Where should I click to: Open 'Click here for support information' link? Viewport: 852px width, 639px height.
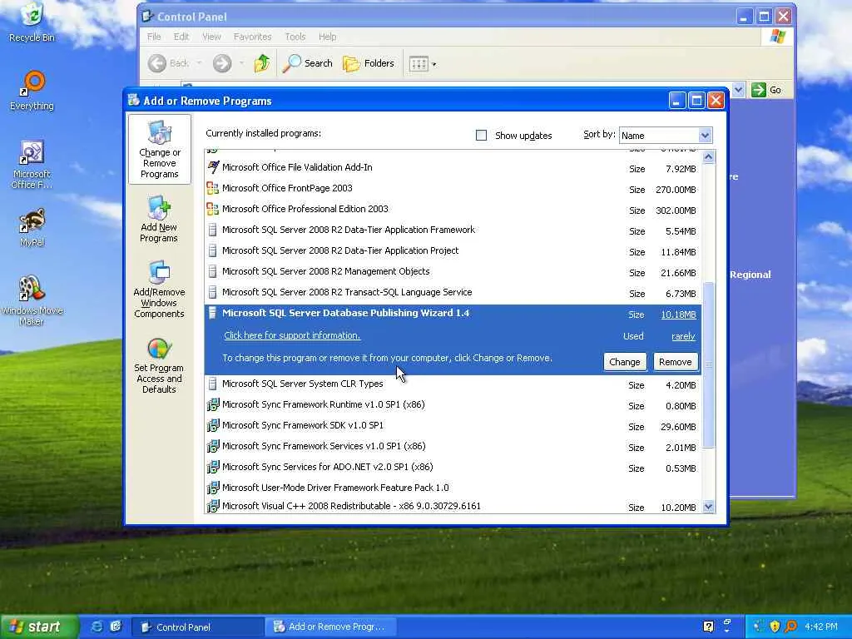point(292,335)
